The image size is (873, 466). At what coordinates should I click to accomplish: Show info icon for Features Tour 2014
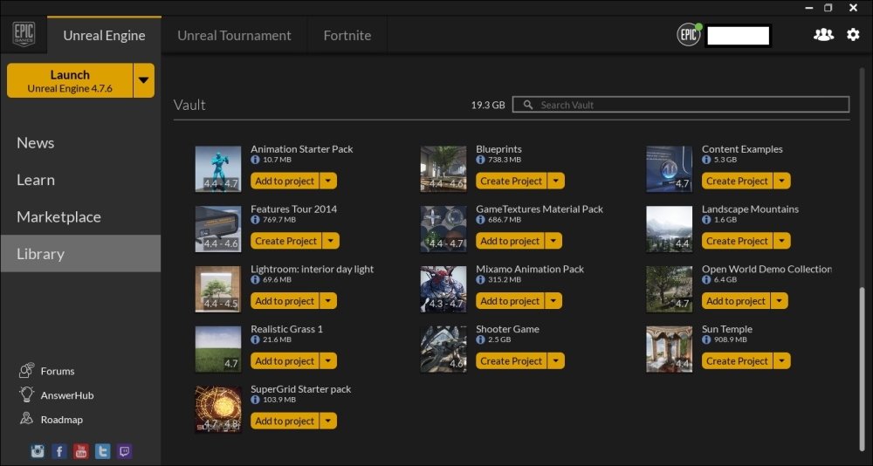click(x=255, y=220)
